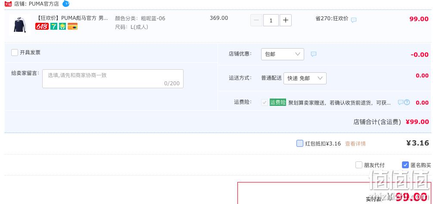Uncheck the 匿名购买 checkbox

pyautogui.click(x=405, y=165)
